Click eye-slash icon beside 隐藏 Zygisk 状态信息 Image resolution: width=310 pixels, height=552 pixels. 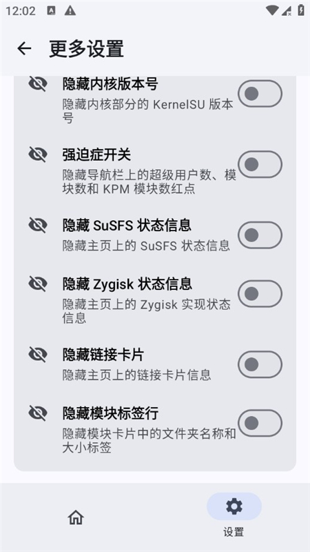(x=38, y=284)
